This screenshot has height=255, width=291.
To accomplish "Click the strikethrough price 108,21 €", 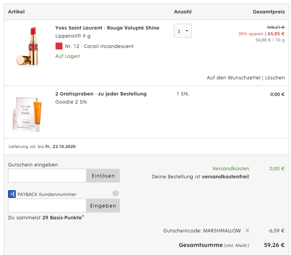I will [x=276, y=27].
